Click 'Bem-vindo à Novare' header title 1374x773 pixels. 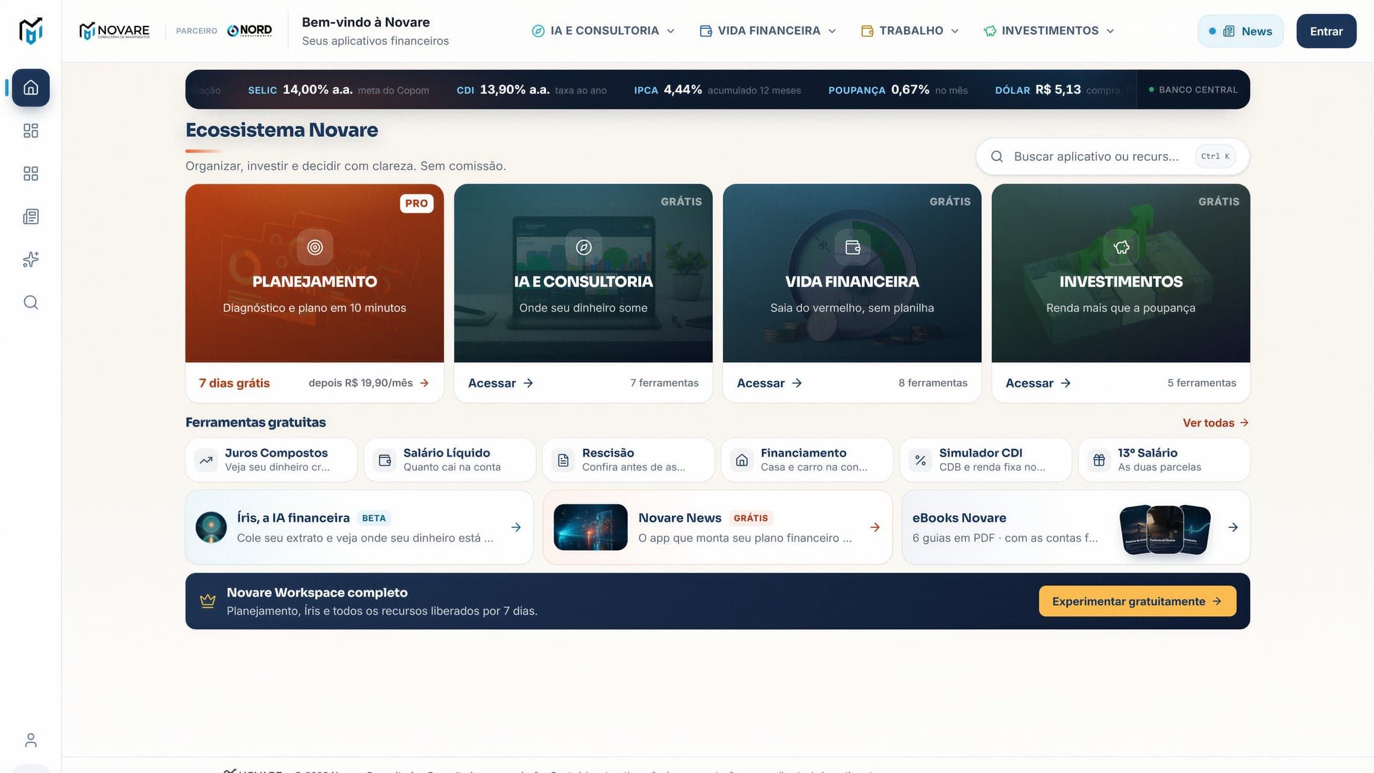(366, 22)
